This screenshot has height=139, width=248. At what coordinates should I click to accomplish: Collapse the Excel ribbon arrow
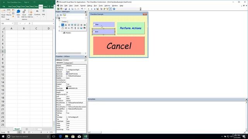(53, 19)
